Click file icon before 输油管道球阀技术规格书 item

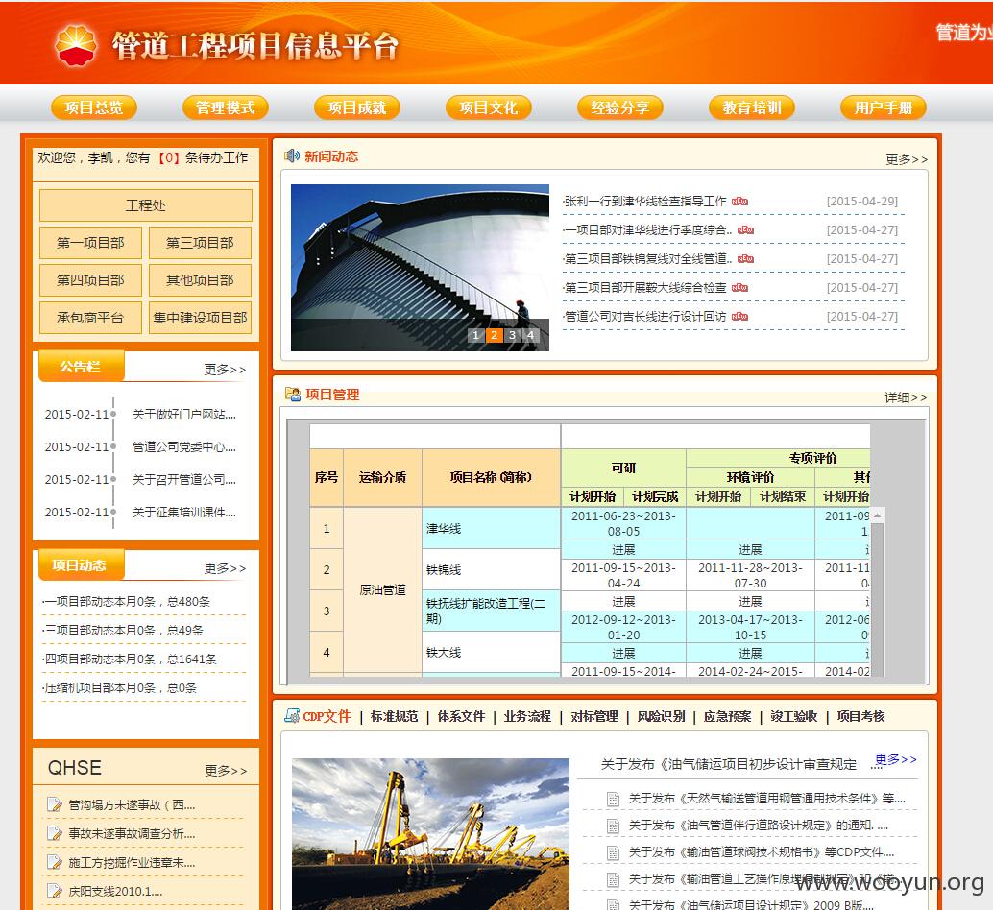point(613,852)
